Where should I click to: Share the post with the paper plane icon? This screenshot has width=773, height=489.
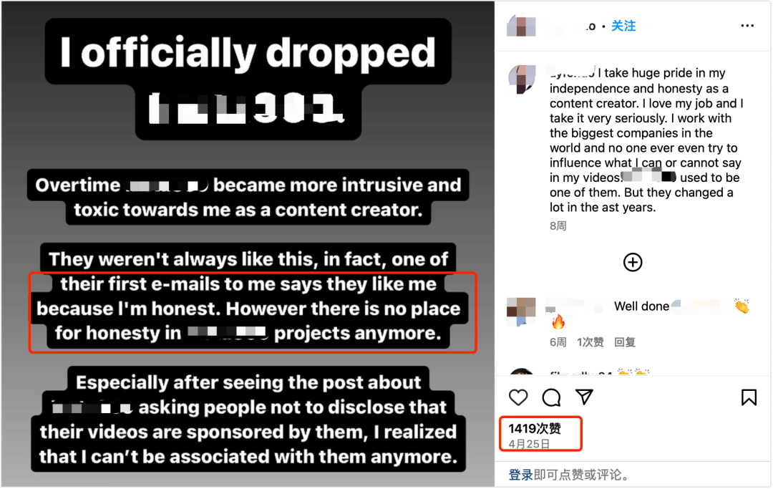pos(585,397)
